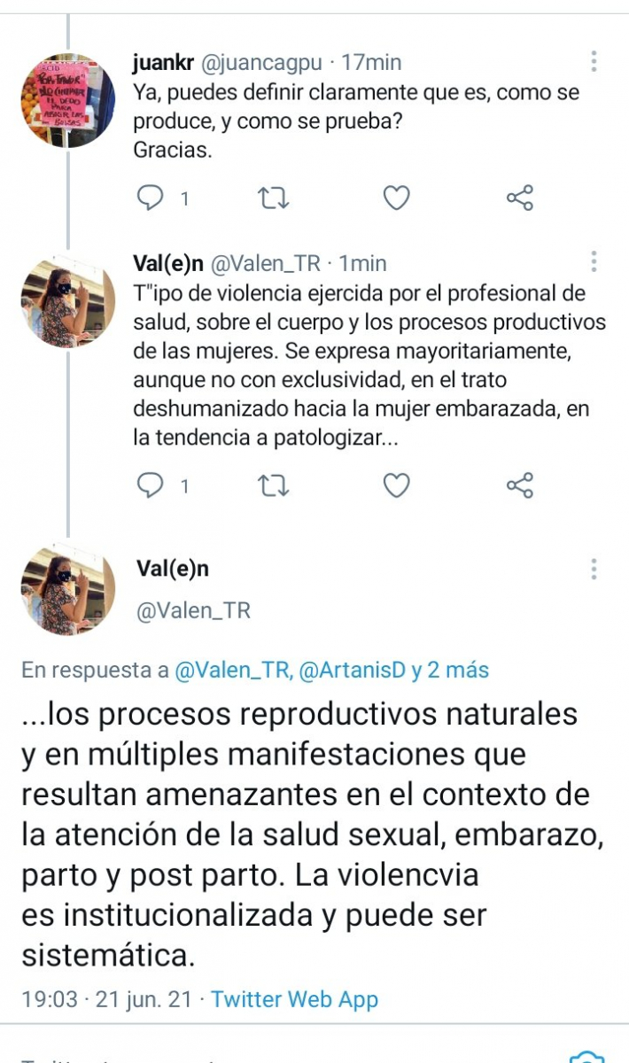This screenshot has width=629, height=1063.
Task: Open @Valen_TR link in reply-to line
Action: click(233, 671)
